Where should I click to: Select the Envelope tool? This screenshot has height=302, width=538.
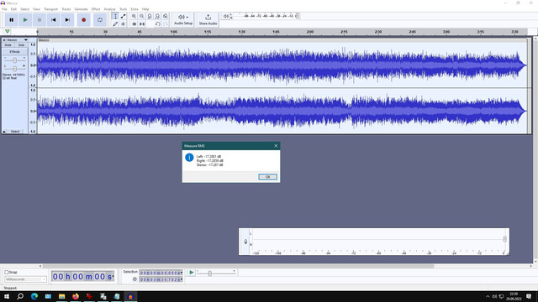pos(124,16)
